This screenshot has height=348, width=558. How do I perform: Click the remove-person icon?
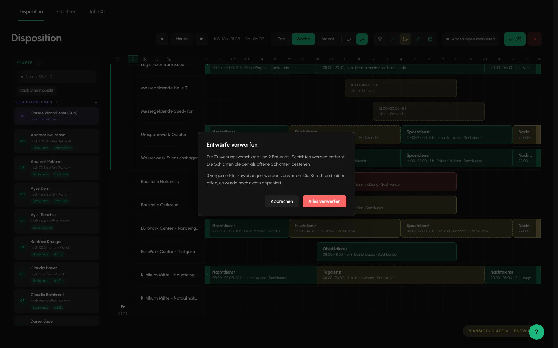pos(157,59)
